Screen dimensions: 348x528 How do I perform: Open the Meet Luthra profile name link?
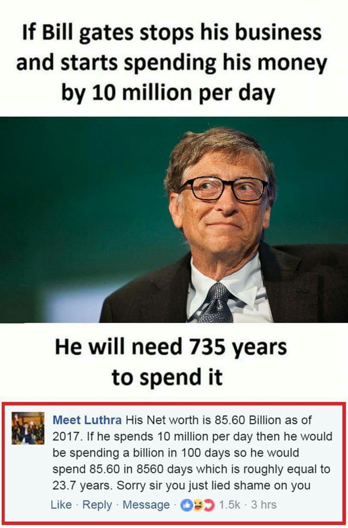click(x=87, y=420)
